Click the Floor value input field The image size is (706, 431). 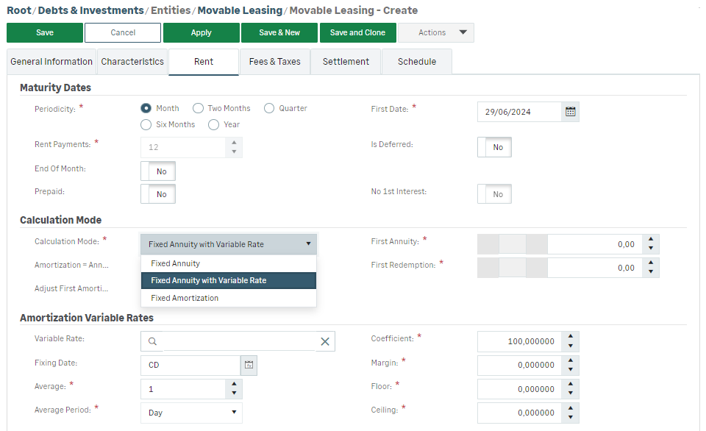[519, 389]
